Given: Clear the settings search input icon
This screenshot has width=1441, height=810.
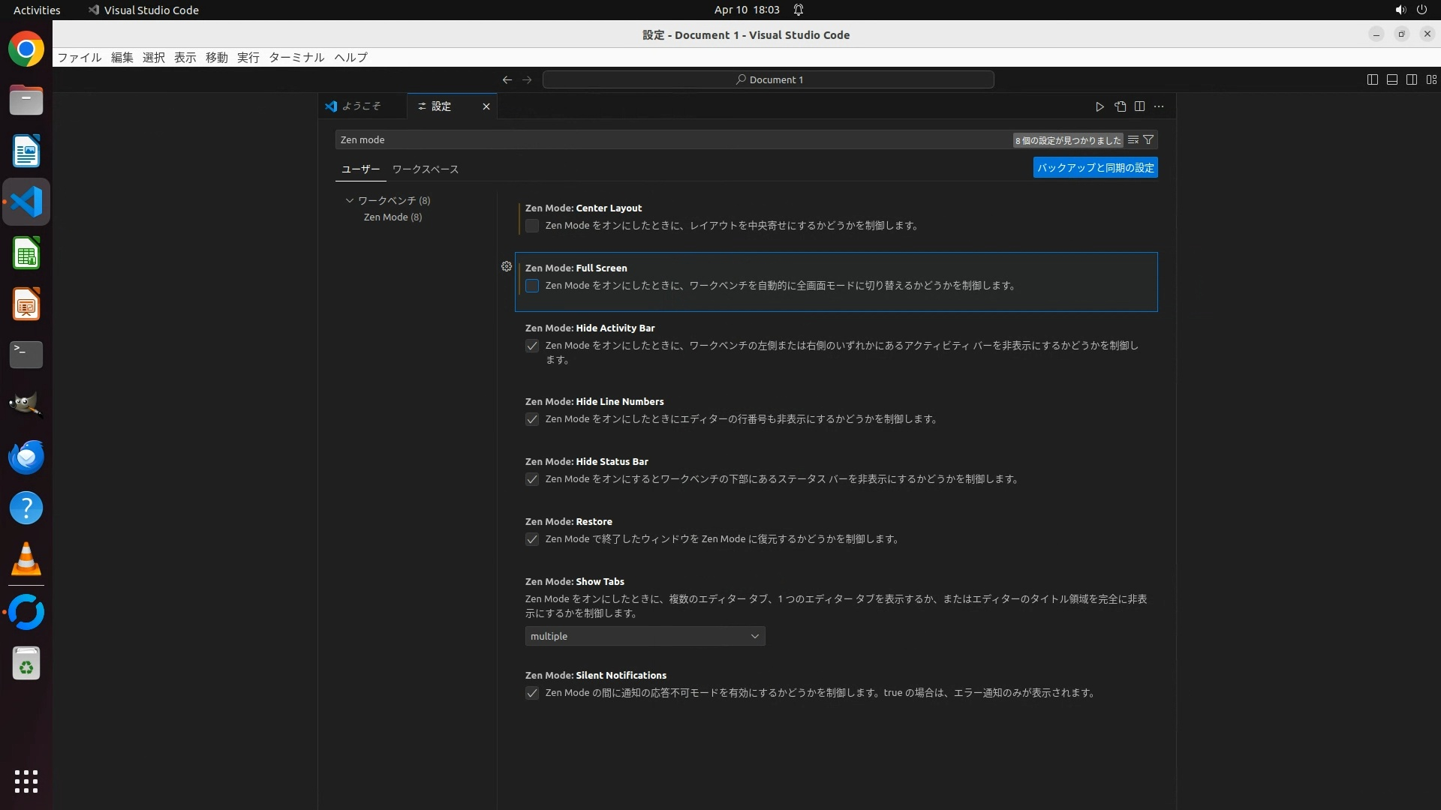Looking at the screenshot, I should (x=1133, y=139).
